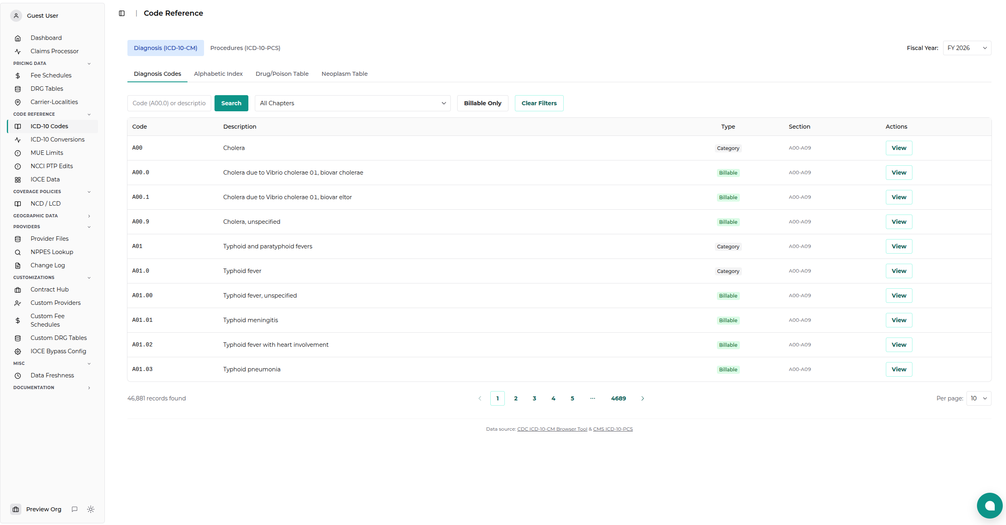Click NCCI PTP Edits alert icon

coord(18,167)
